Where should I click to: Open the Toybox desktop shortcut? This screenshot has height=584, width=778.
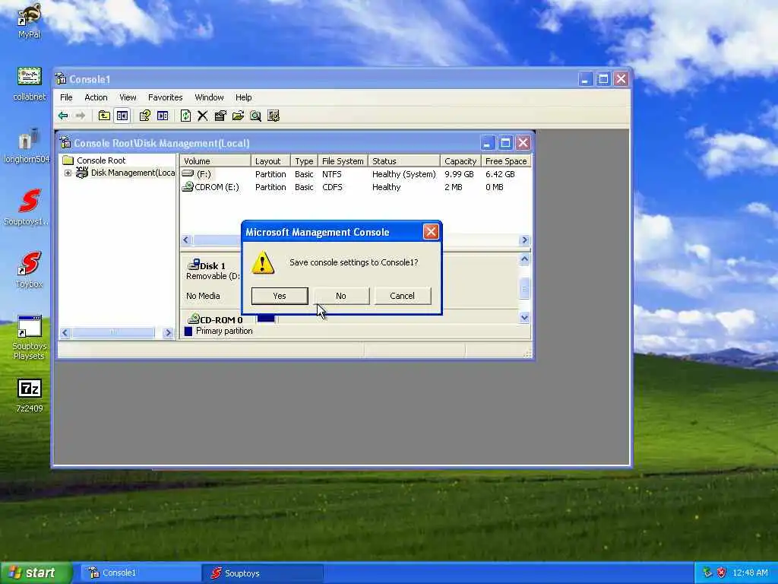click(29, 270)
